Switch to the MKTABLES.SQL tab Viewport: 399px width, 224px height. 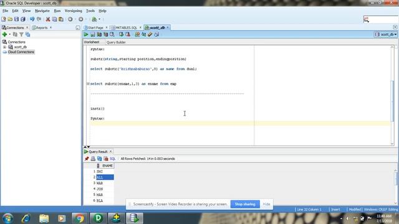coord(126,27)
